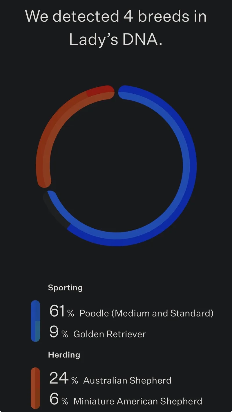Select the Herding group heading
The width and height of the screenshot is (232, 412).
pyautogui.click(x=64, y=355)
